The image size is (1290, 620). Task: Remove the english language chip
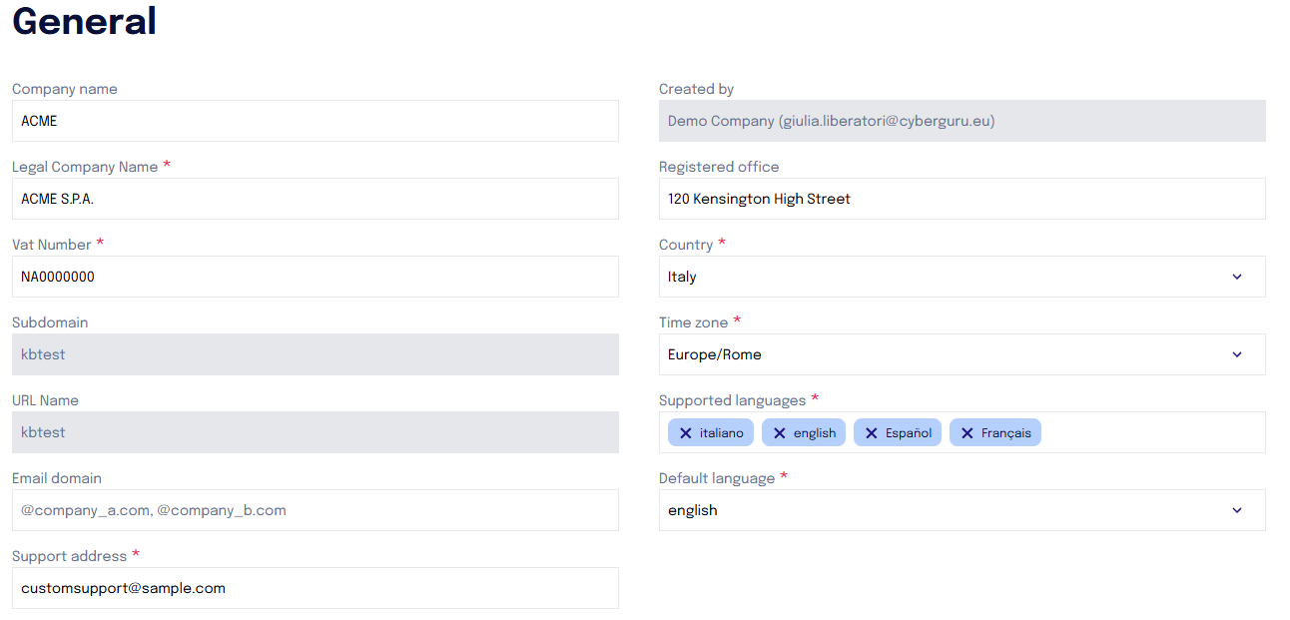[x=779, y=431]
